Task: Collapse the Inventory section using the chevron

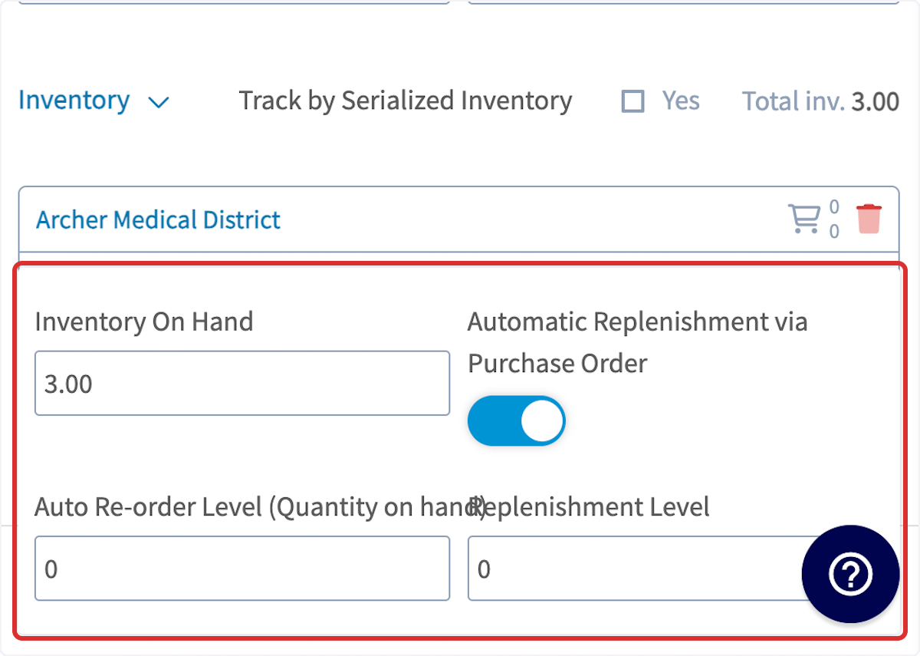Action: 158,102
